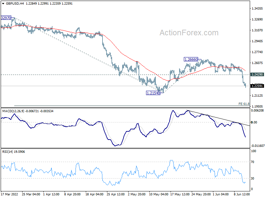The height and width of the screenshot is (198, 265).
Task: Select the 1.32690 price axis value
Action: pos(257,19)
